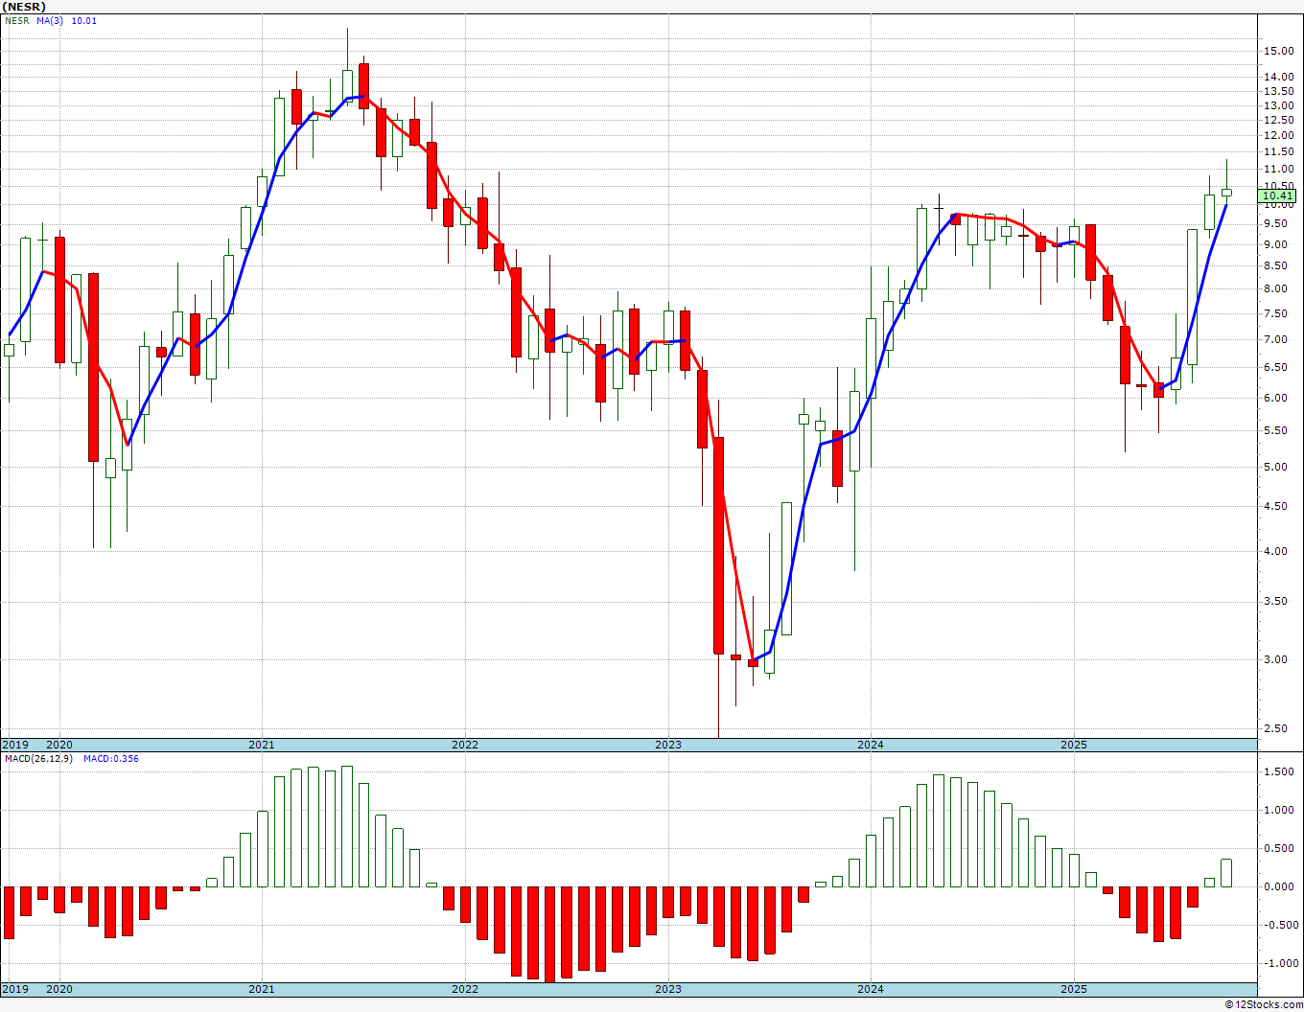1304x1012 pixels.
Task: Select the MACD:0.356 value readout
Action: (111, 759)
